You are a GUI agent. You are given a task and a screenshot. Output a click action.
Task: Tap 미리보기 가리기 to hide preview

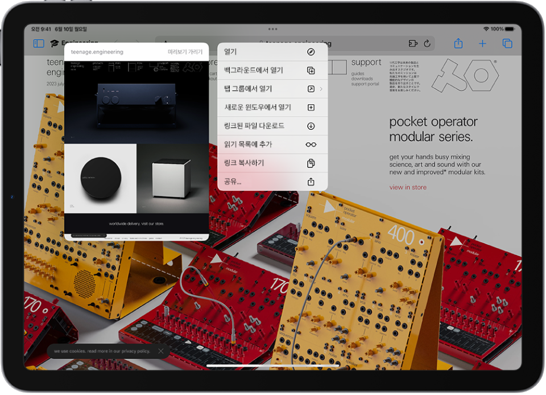click(185, 52)
